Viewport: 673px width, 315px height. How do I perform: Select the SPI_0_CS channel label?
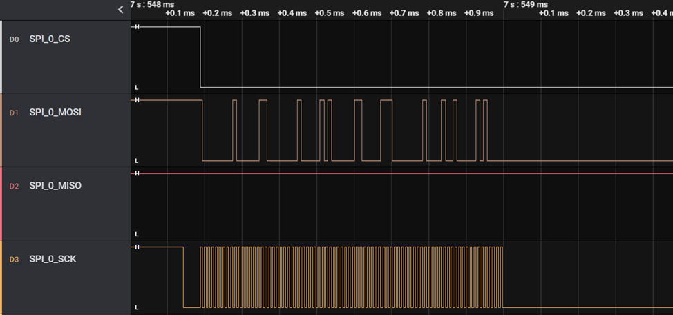[x=50, y=39]
